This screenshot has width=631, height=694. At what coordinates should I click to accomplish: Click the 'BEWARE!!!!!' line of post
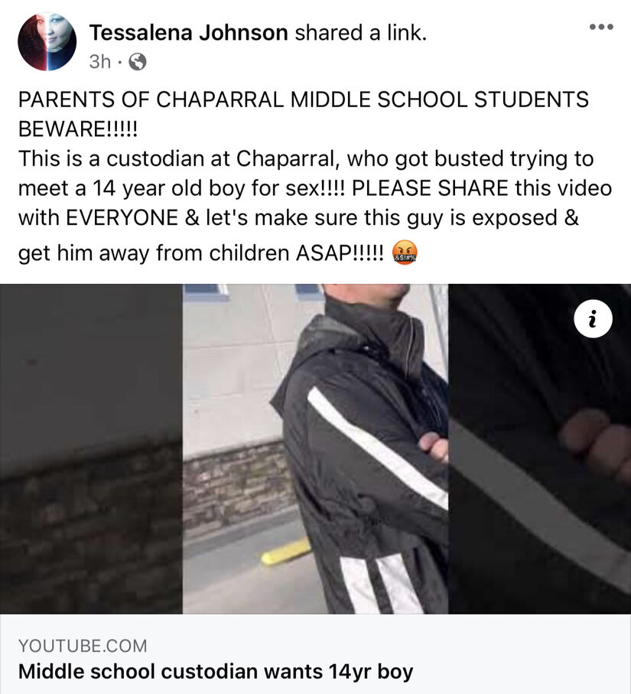pyautogui.click(x=78, y=129)
